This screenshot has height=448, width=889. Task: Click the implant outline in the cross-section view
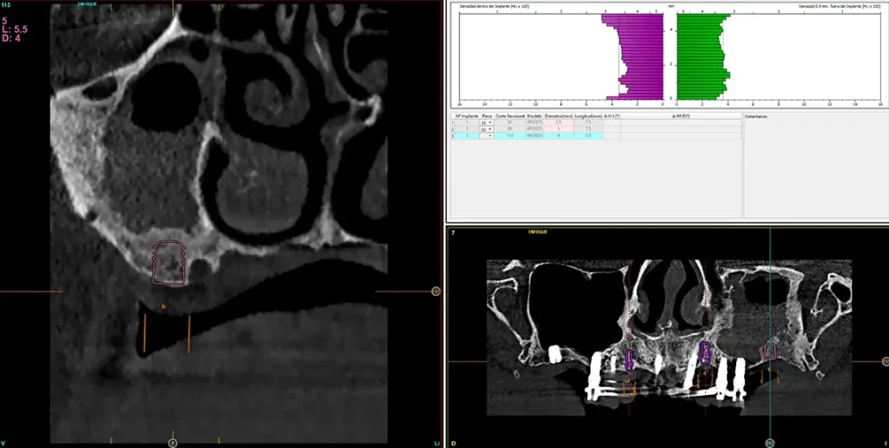168,263
